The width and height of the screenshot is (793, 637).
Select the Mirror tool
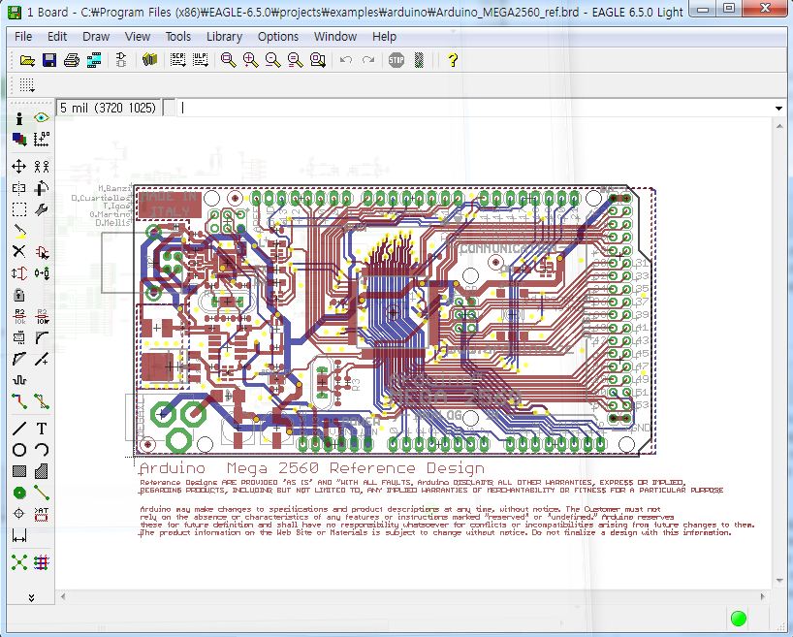pos(19,188)
